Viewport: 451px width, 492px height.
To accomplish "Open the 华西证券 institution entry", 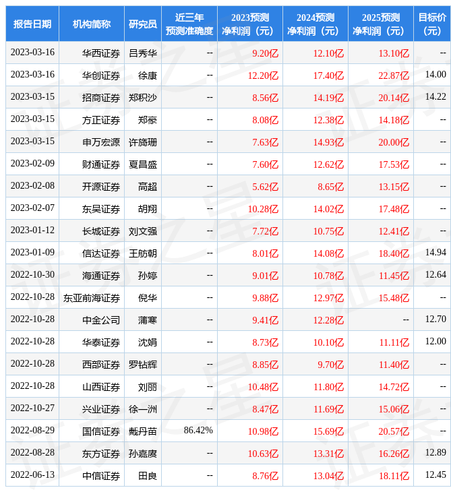I will [x=101, y=53].
